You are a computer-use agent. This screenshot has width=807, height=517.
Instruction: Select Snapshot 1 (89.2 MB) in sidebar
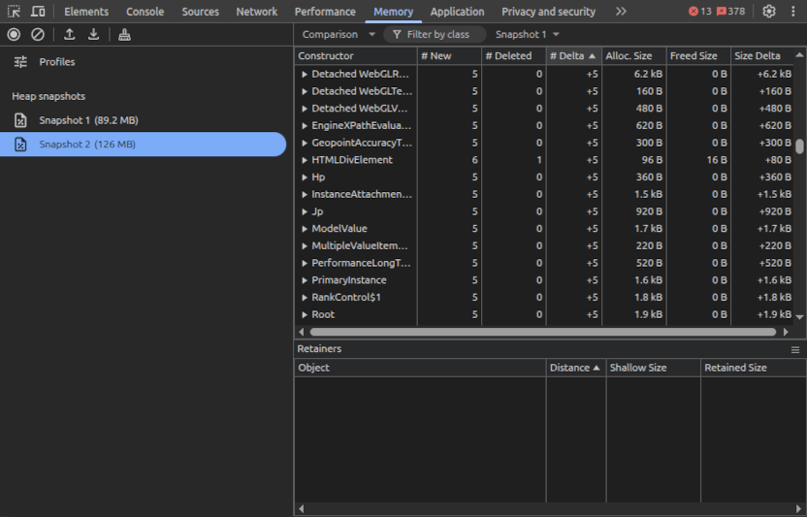[88, 120]
